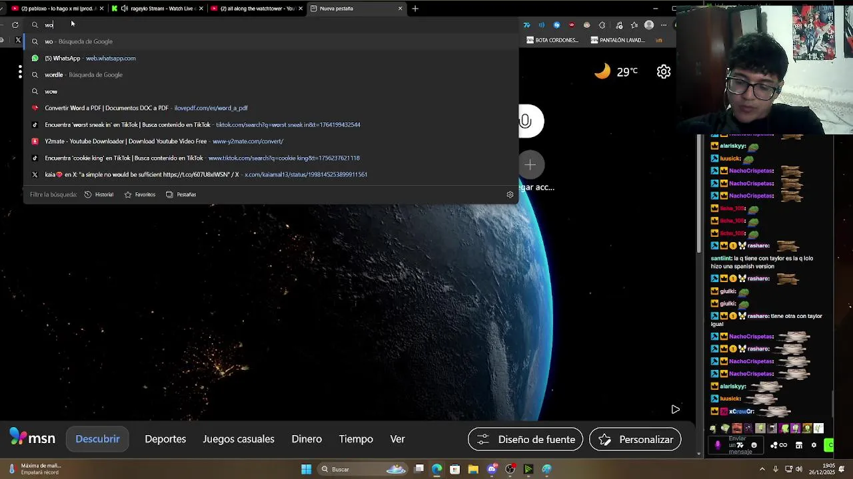Open the 7TV extension icon in the toolbar
Viewport: 853px width, 479px height.
point(526,25)
